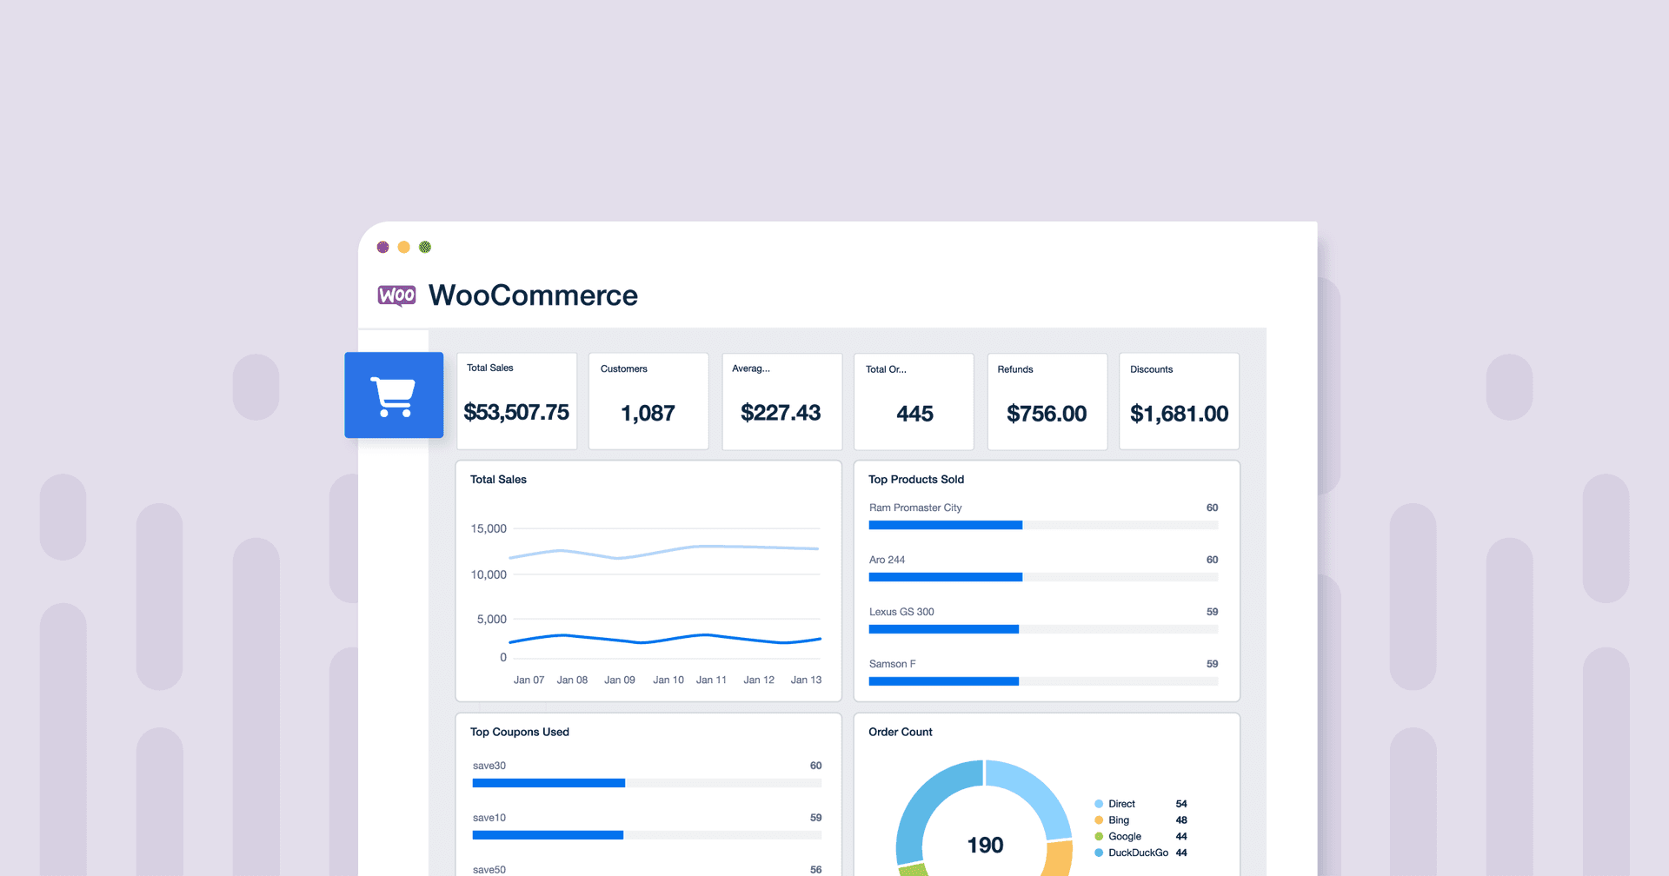Click the purple window control dot

[x=382, y=247]
